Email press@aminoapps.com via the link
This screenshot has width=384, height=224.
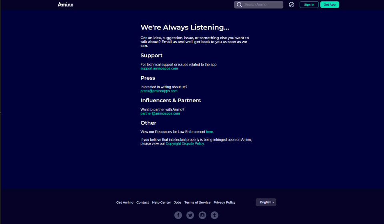(159, 91)
